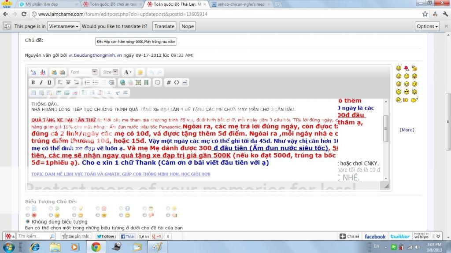Open the w.tieudungthongminh.vn author link
Screen dimensions: 451x253
(x=95, y=55)
